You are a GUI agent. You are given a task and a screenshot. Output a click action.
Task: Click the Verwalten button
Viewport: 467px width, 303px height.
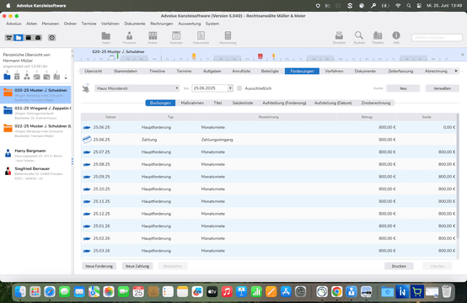pos(442,88)
